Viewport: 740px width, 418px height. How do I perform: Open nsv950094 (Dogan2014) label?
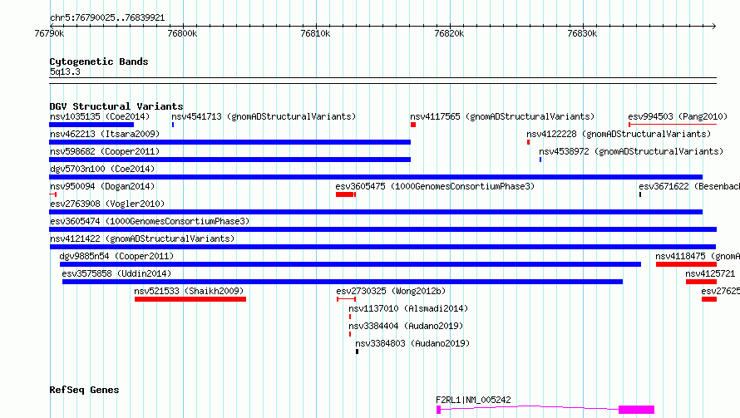point(102,186)
